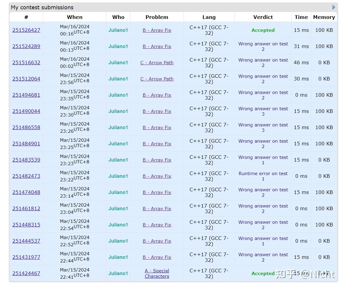Viewport: 343px width, 288px height.
Task: Click the When column header
Action: tap(74, 17)
